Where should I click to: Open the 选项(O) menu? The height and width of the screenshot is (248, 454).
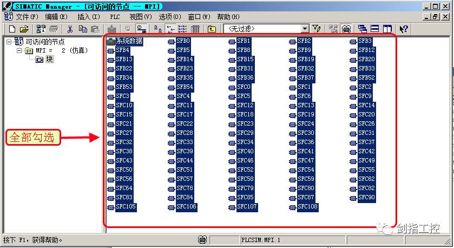[x=170, y=17]
